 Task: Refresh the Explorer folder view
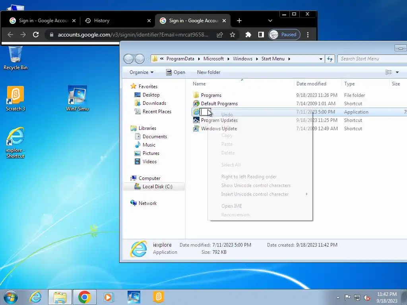[330, 59]
